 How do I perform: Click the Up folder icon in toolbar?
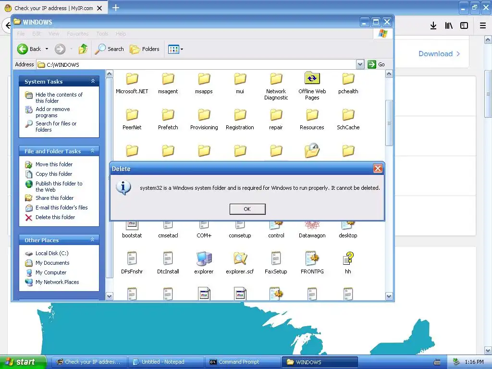[x=83, y=49]
